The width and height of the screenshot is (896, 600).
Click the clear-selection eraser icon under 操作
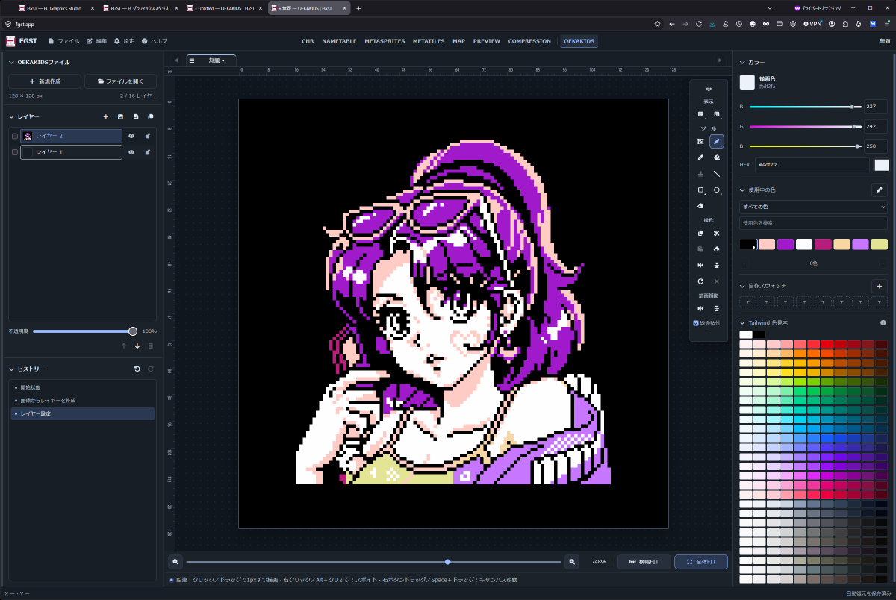pyautogui.click(x=717, y=249)
